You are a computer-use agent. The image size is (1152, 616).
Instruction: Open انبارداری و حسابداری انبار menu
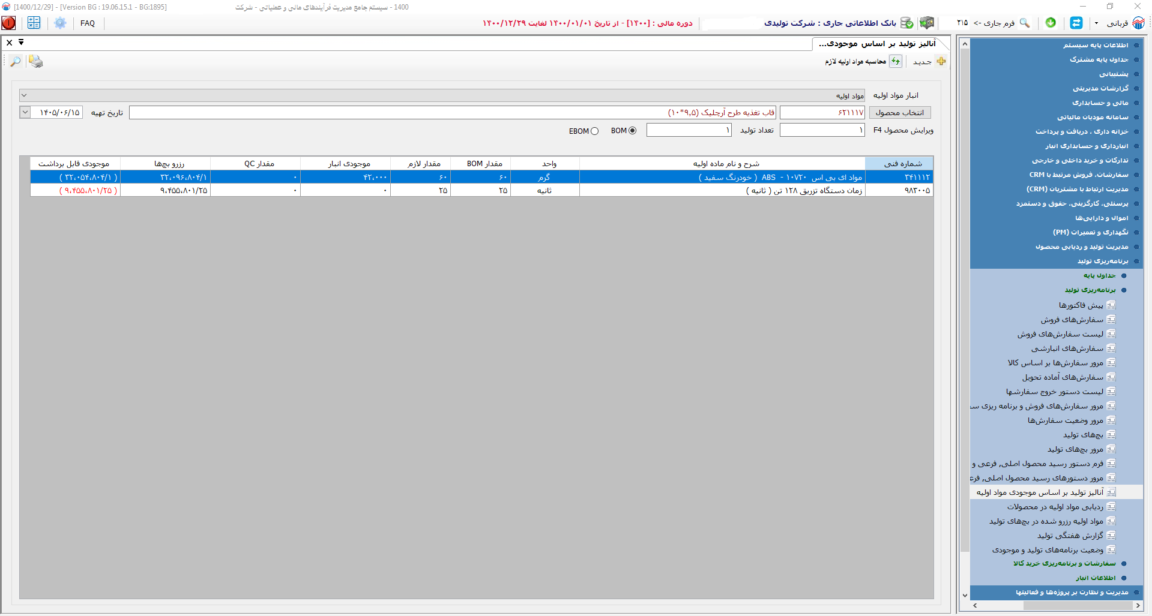point(1087,146)
